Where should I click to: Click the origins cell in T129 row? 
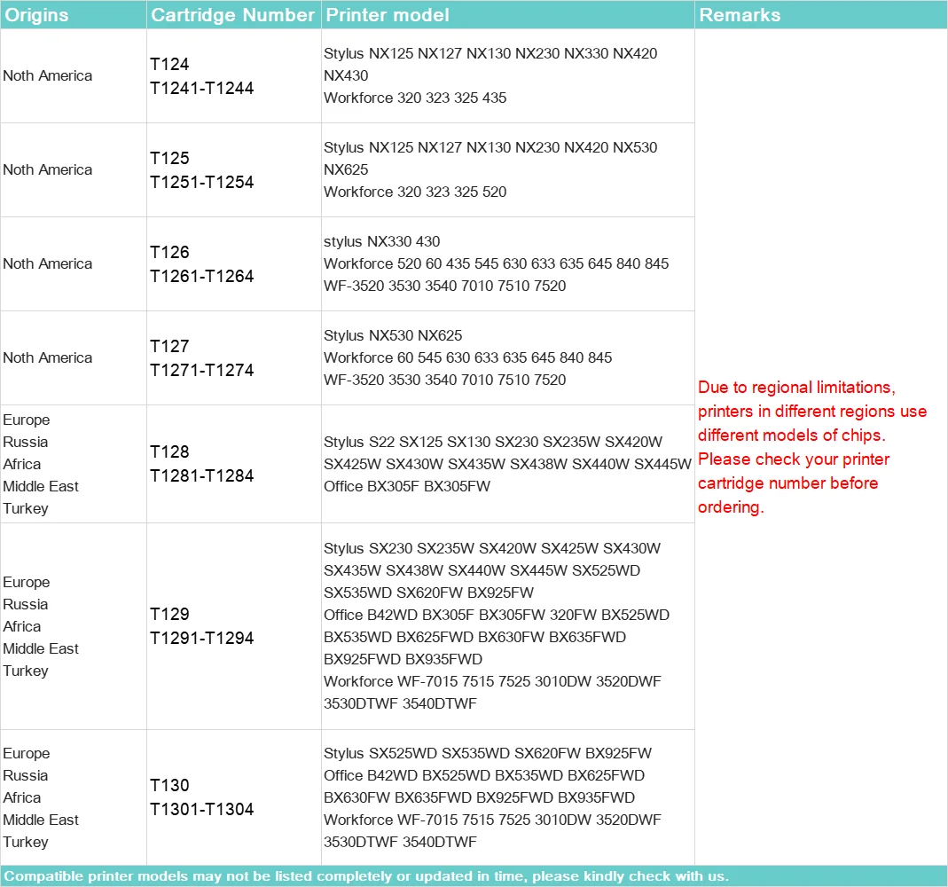click(73, 626)
